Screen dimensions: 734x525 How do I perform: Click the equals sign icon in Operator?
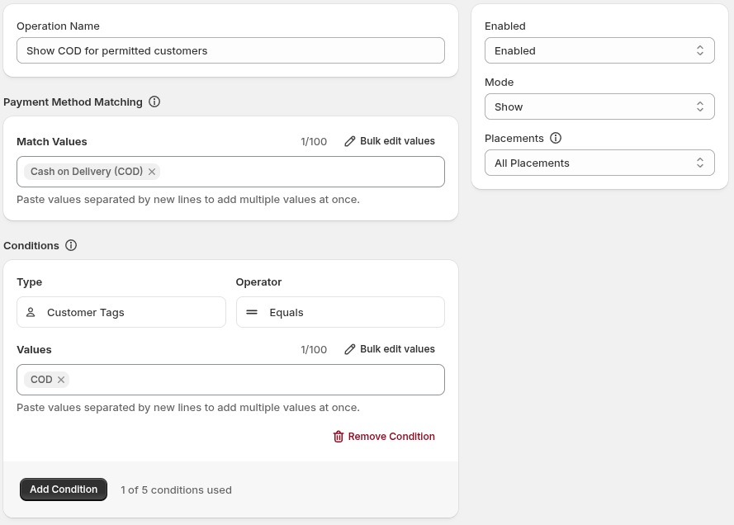coord(252,312)
